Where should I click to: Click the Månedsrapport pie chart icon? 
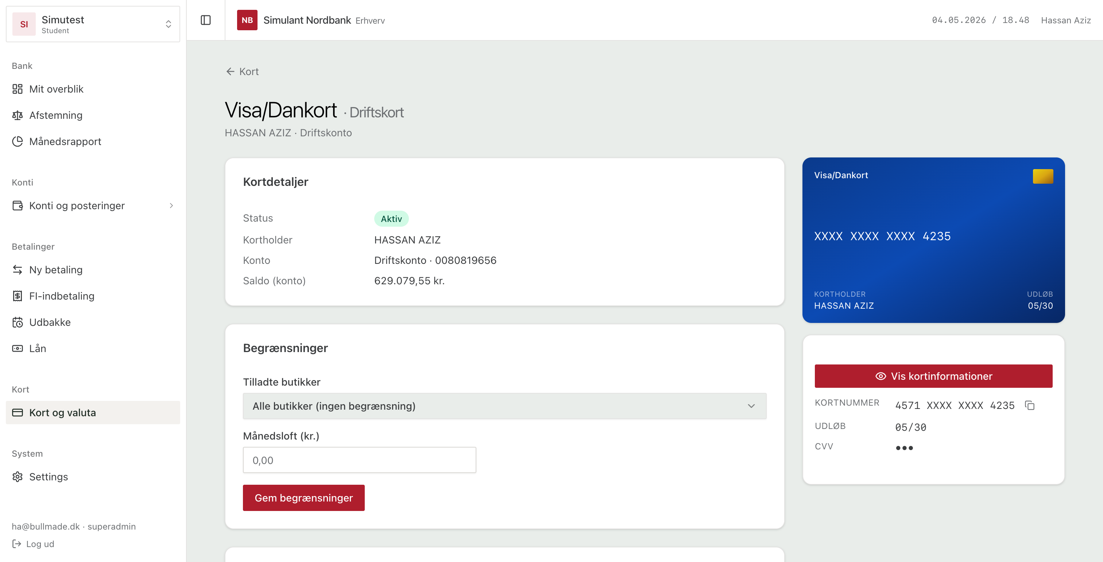click(x=18, y=141)
